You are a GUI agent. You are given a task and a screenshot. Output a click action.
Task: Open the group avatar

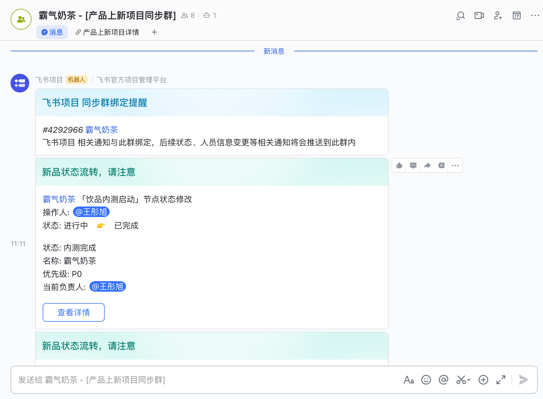pos(21,19)
